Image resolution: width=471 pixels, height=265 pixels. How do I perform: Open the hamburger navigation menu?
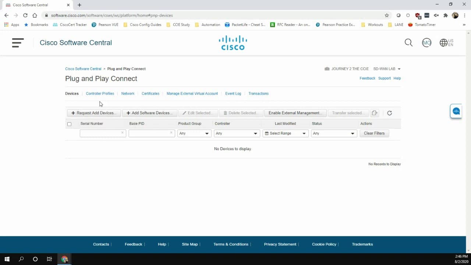coord(18,43)
